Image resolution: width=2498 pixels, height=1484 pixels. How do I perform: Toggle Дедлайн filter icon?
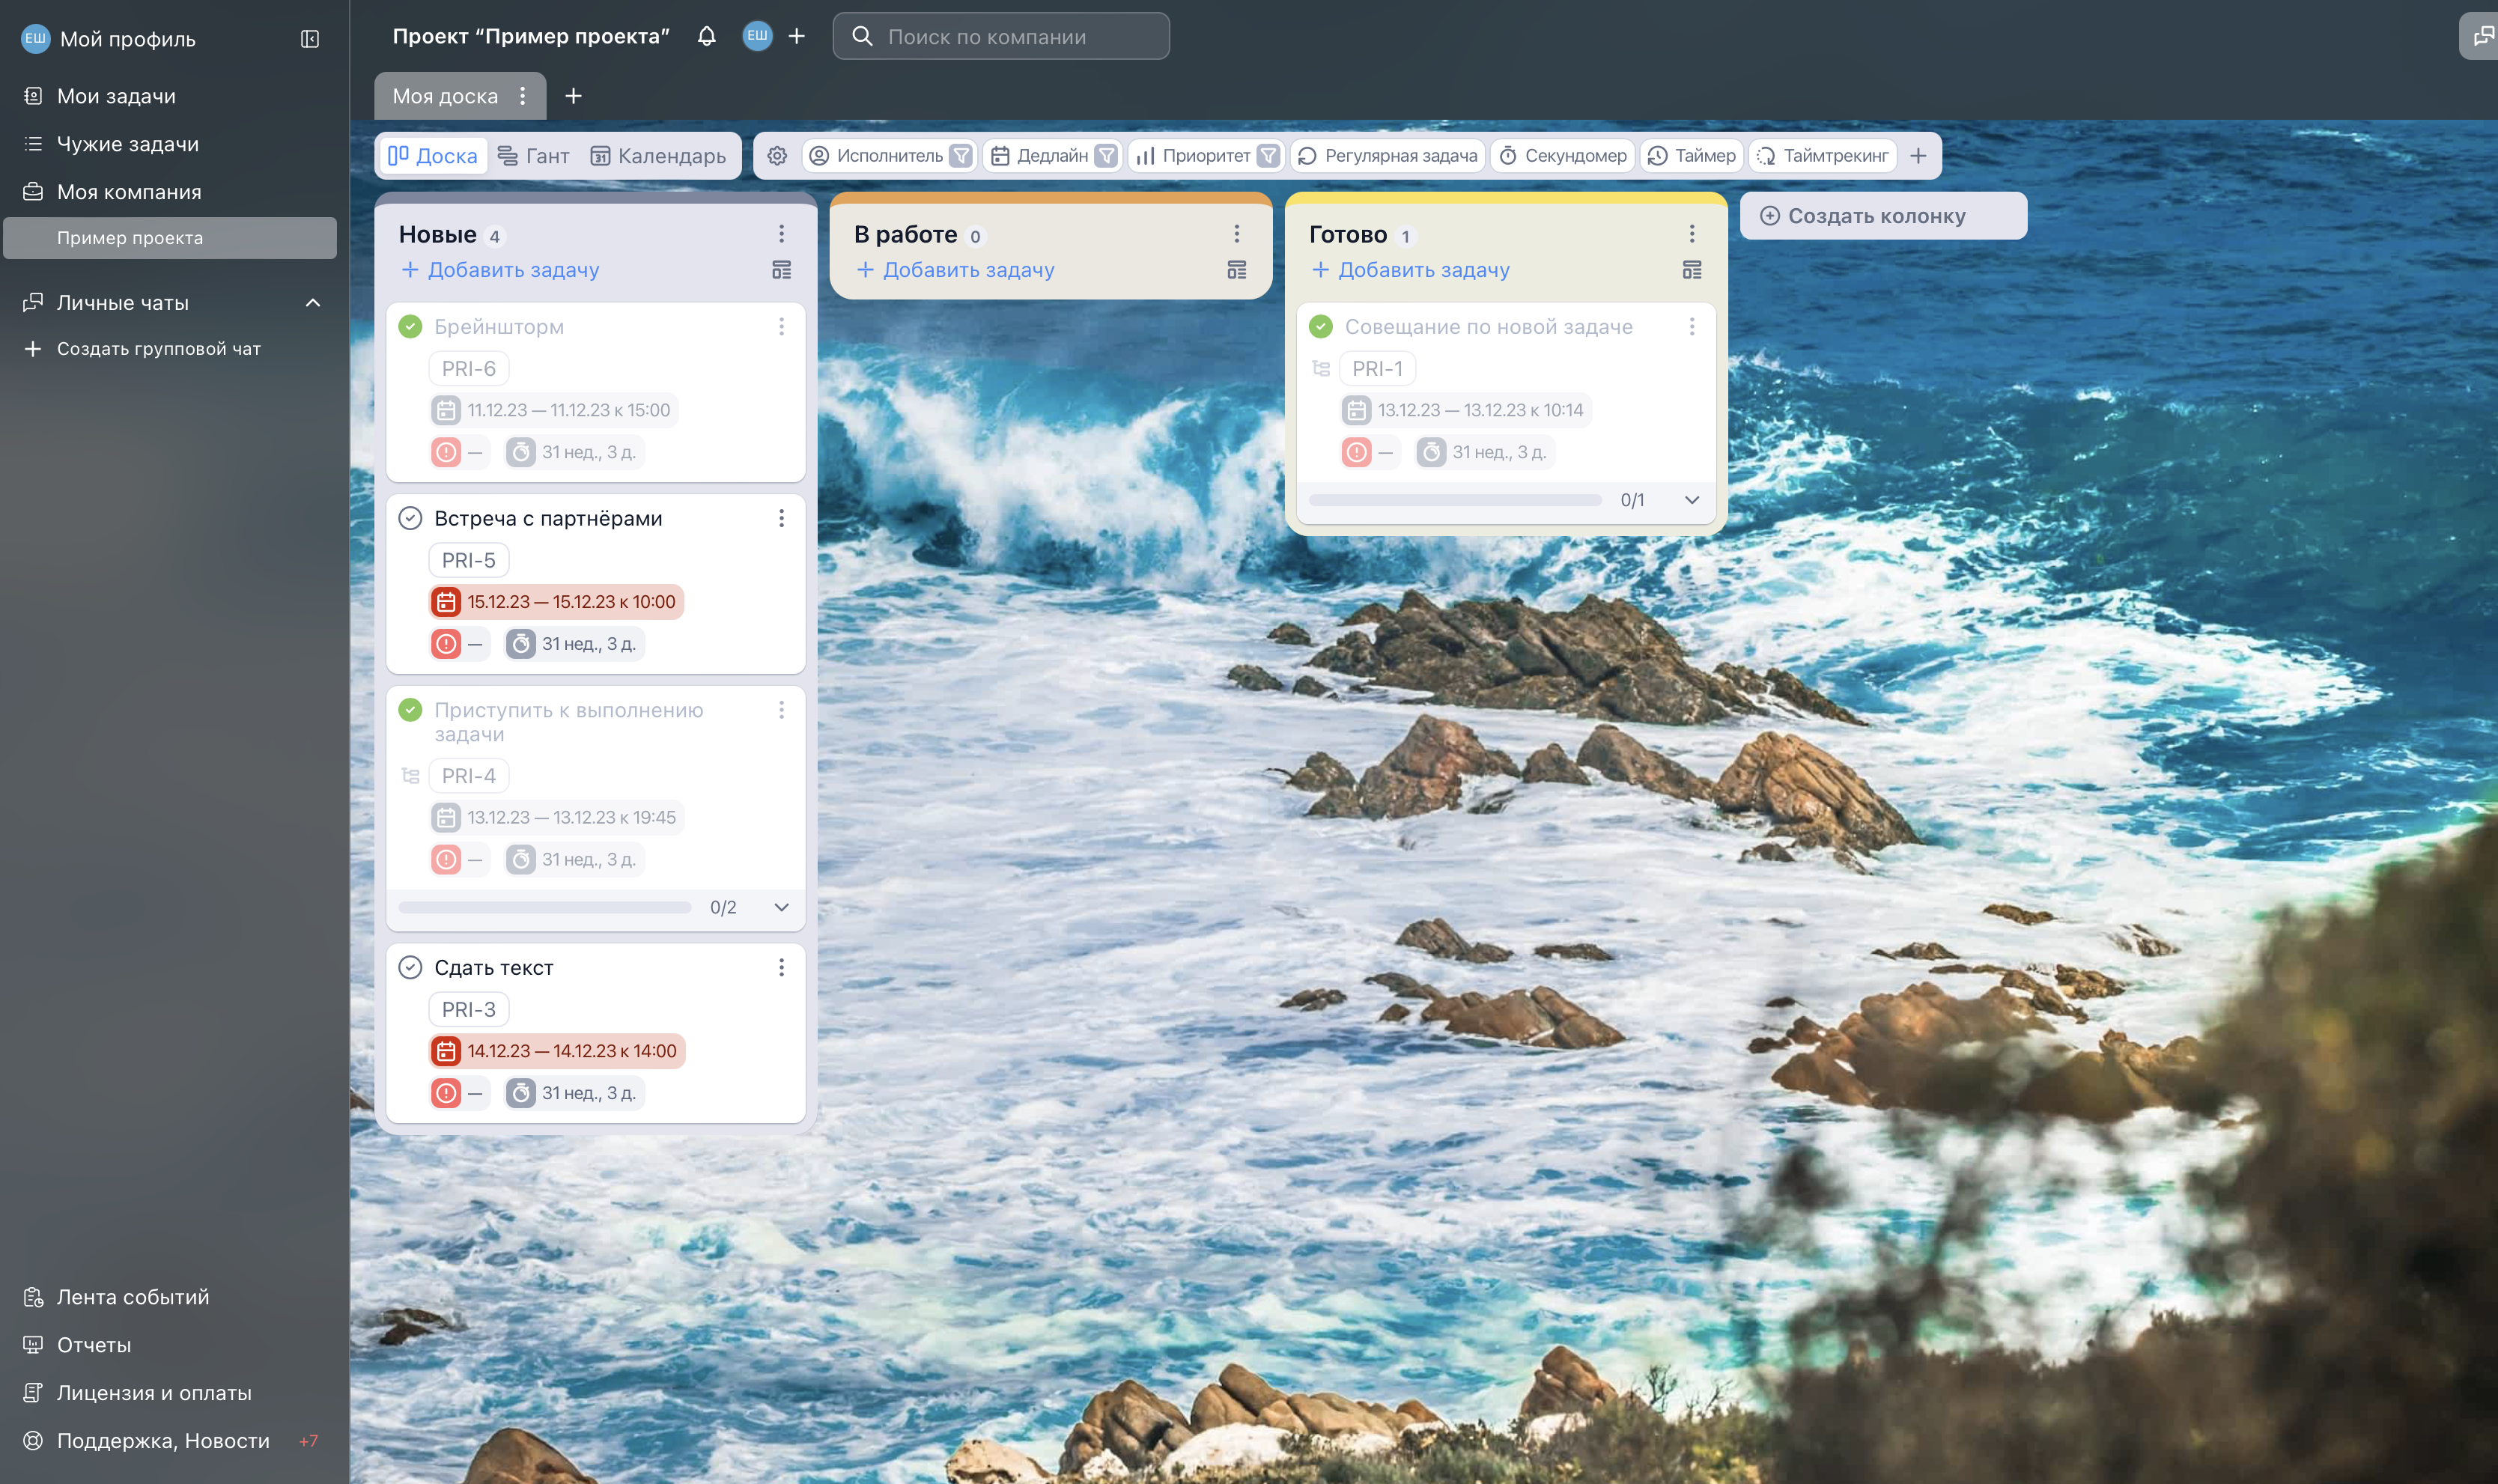(x=1106, y=156)
